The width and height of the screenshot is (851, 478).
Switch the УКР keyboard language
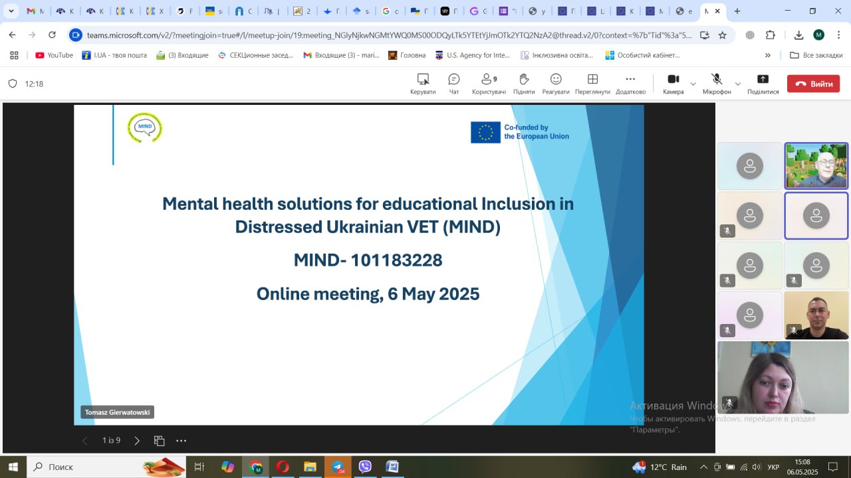[773, 467]
